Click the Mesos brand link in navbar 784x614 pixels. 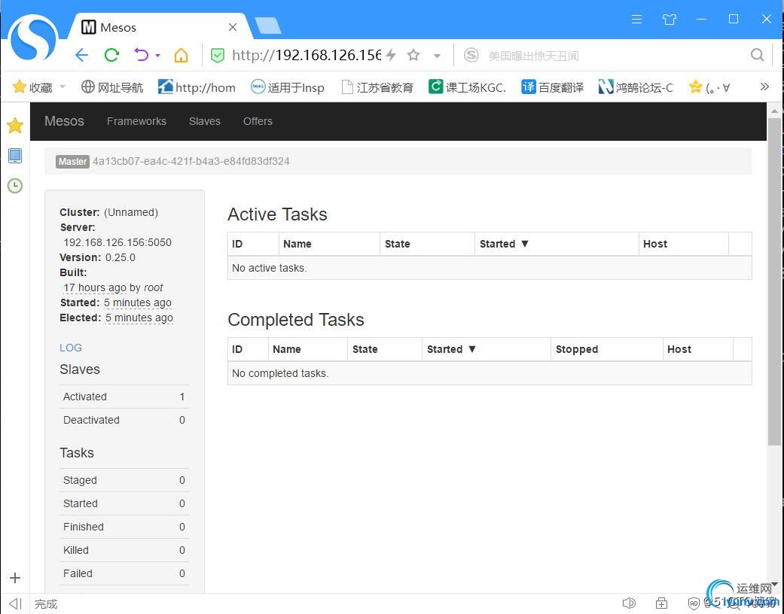[64, 121]
